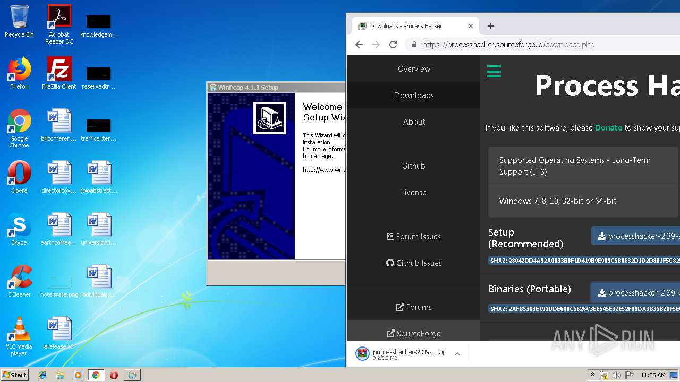Open License page from sidebar
The width and height of the screenshot is (680, 382).
click(414, 193)
